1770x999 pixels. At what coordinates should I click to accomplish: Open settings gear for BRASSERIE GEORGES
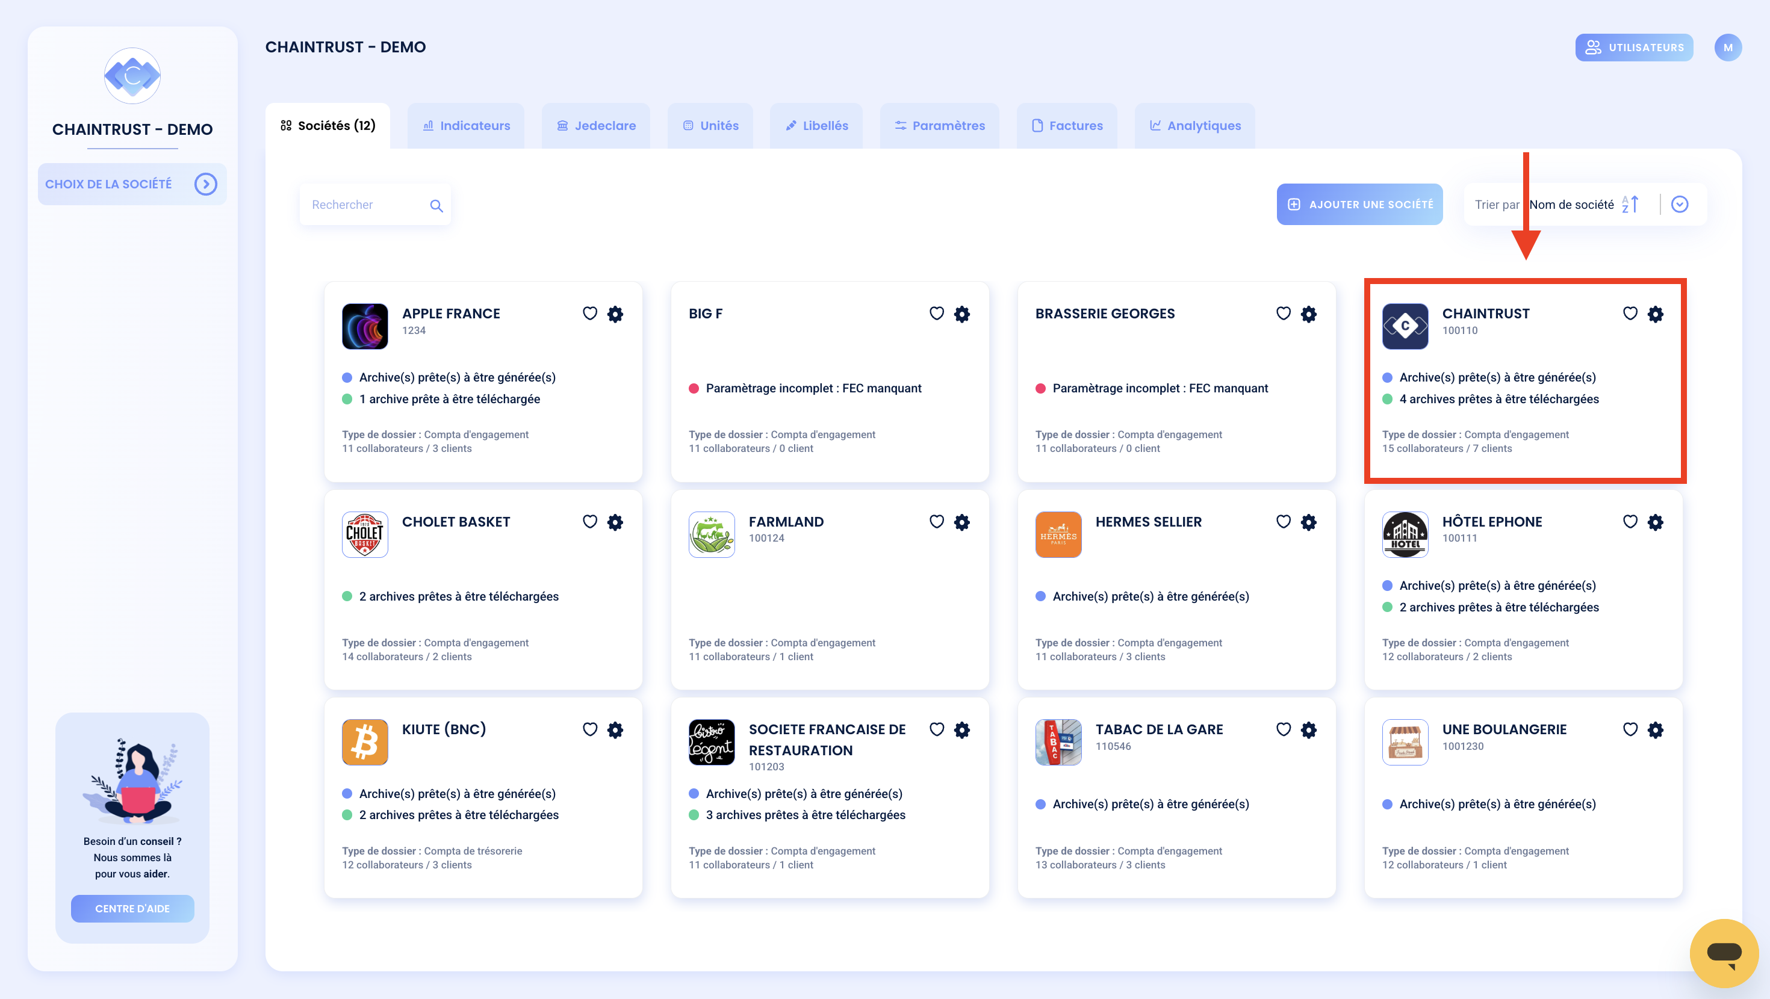pos(1309,314)
